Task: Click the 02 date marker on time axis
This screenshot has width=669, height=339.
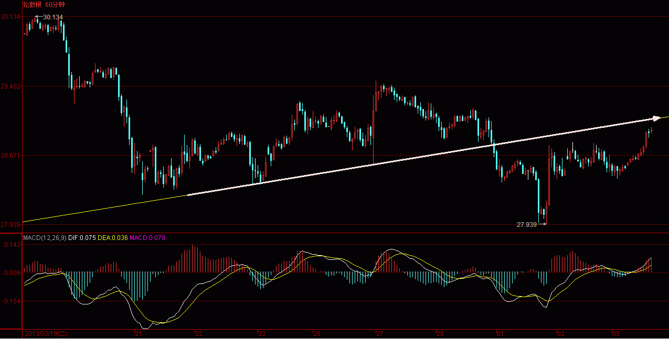Action: click(x=561, y=334)
